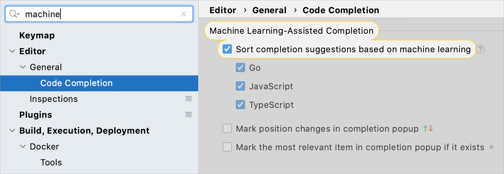Collapse the Build, Execution, Deployment node
This screenshot has width=504, height=174.
coord(12,131)
